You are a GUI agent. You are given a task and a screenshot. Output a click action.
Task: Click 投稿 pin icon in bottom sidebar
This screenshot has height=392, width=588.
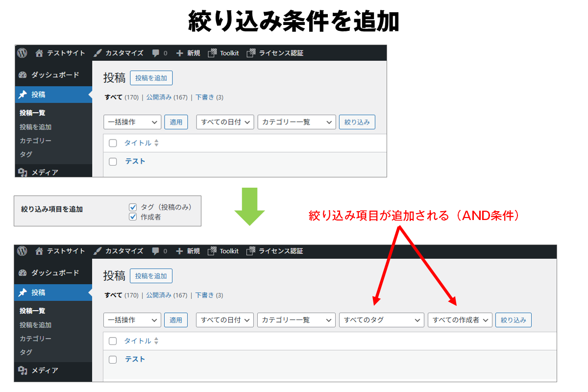23,293
